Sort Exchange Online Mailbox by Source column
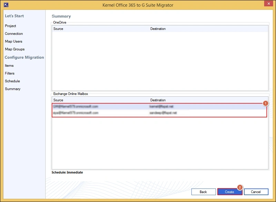The width and height of the screenshot is (276, 202). click(x=58, y=100)
